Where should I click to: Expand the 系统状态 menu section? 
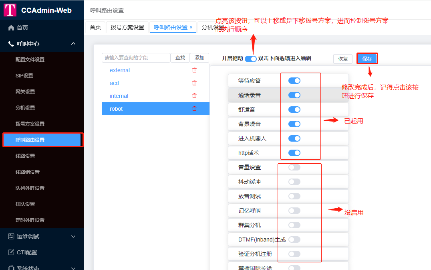click(73, 267)
